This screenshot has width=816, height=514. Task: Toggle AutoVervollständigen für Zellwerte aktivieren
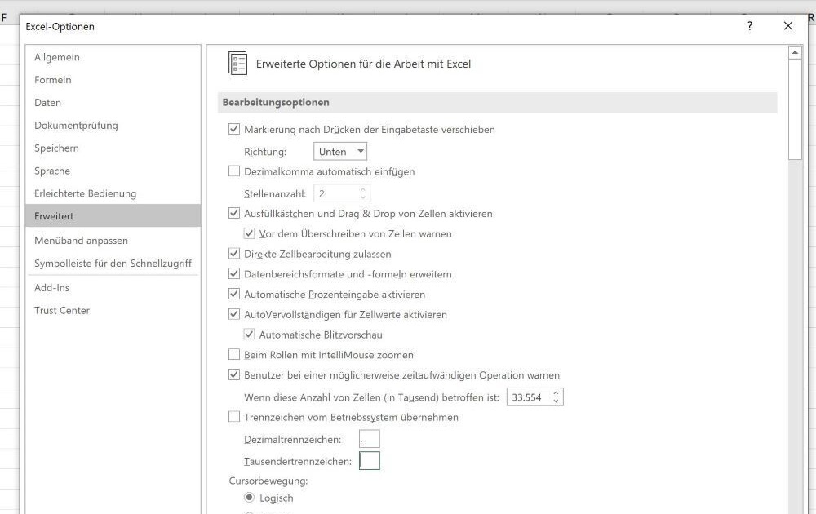[234, 314]
